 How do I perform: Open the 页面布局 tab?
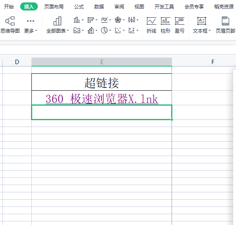tap(54, 6)
